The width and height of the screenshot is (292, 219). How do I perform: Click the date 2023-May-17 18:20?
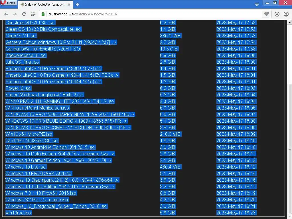tap(236, 200)
